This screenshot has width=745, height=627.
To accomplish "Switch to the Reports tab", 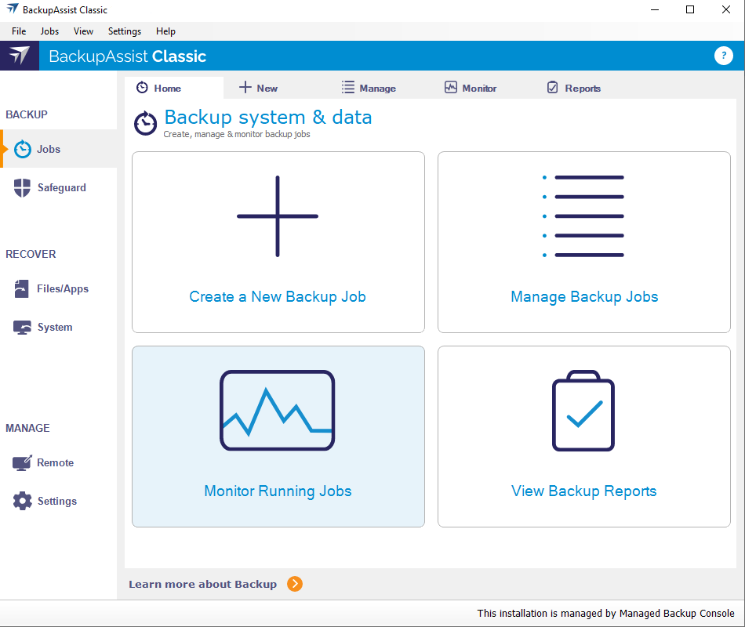I will (x=584, y=88).
